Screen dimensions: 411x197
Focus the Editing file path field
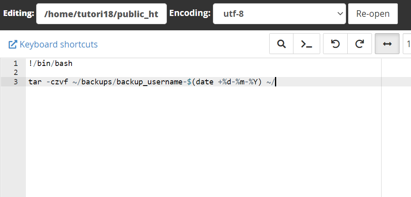[x=102, y=14]
